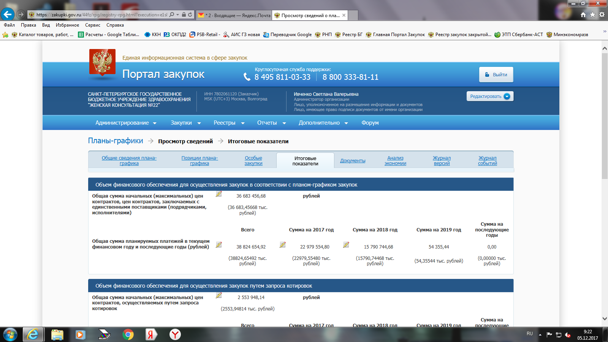The image size is (608, 342).
Task: Expand Отчеты menu
Action: click(272, 123)
